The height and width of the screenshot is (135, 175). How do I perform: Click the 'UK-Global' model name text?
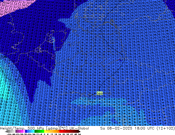click(x=79, y=128)
